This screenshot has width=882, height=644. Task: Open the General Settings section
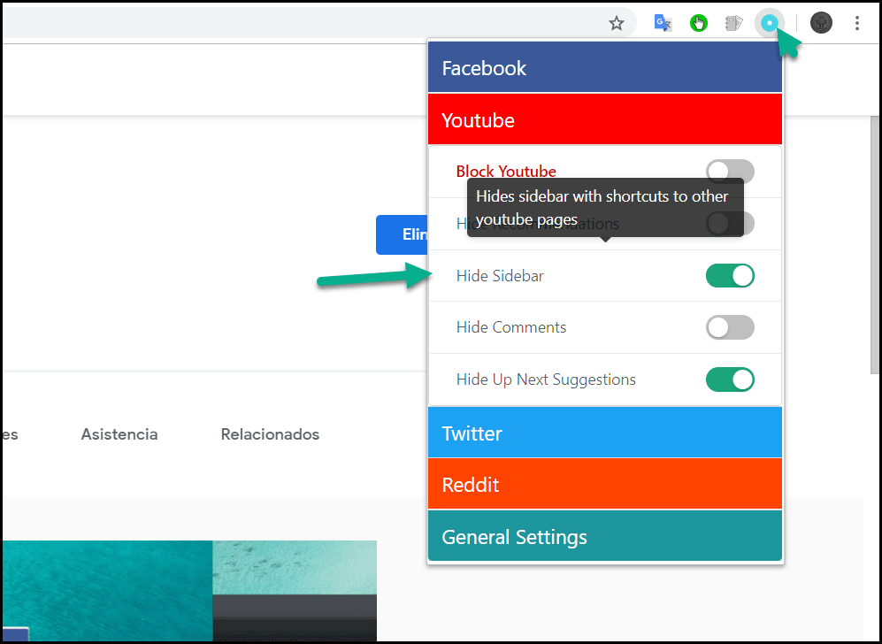coord(605,537)
